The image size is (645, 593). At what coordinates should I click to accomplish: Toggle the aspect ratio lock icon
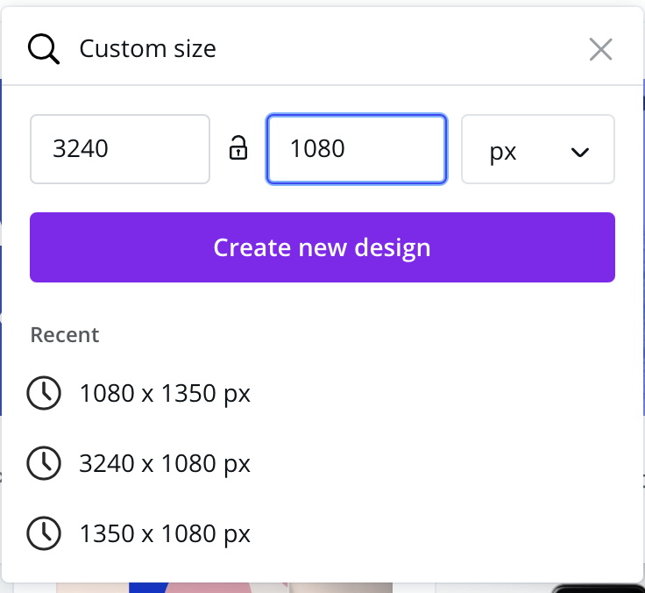coord(238,149)
